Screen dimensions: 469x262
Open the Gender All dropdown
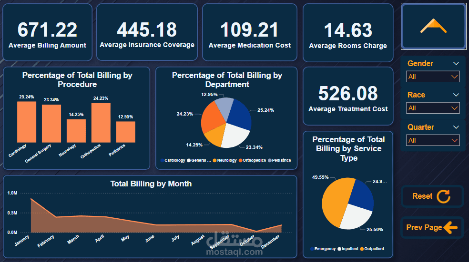click(433, 77)
